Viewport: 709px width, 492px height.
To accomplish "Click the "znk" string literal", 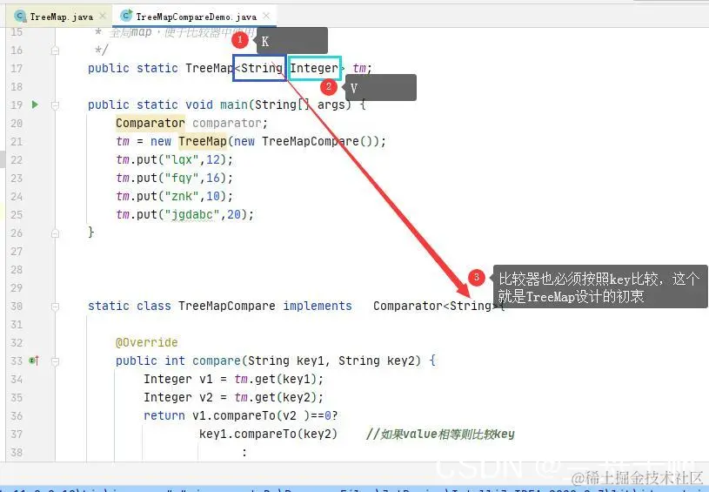I will 182,196.
